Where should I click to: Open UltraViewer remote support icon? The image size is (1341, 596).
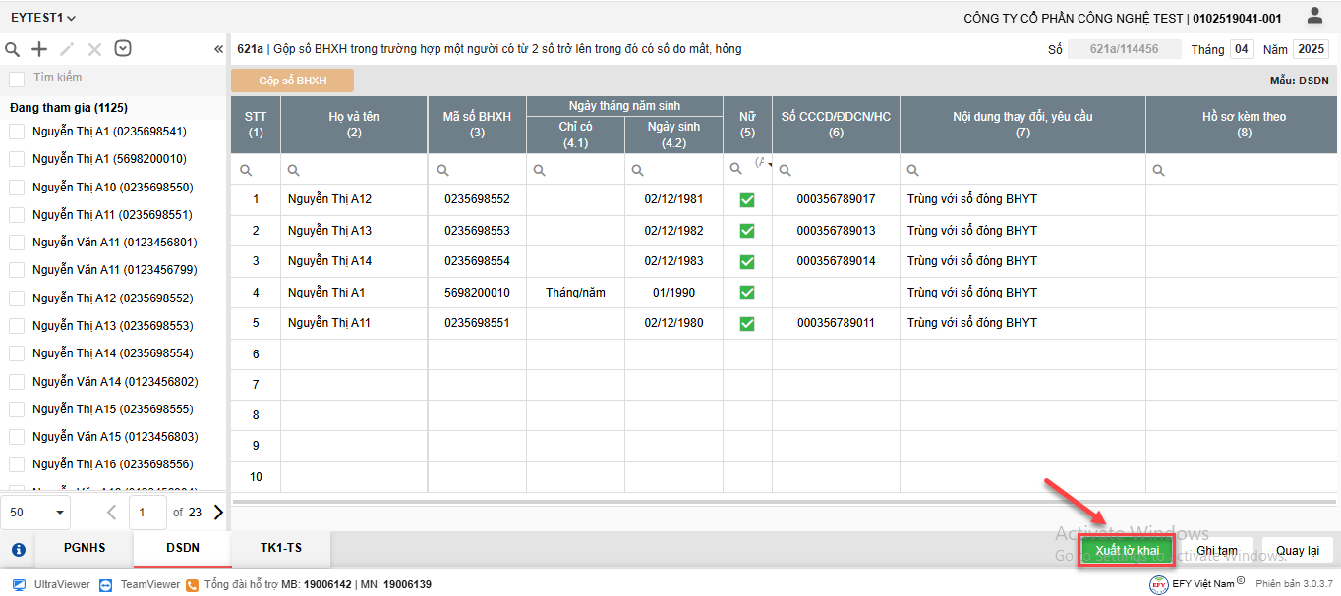coord(19,584)
